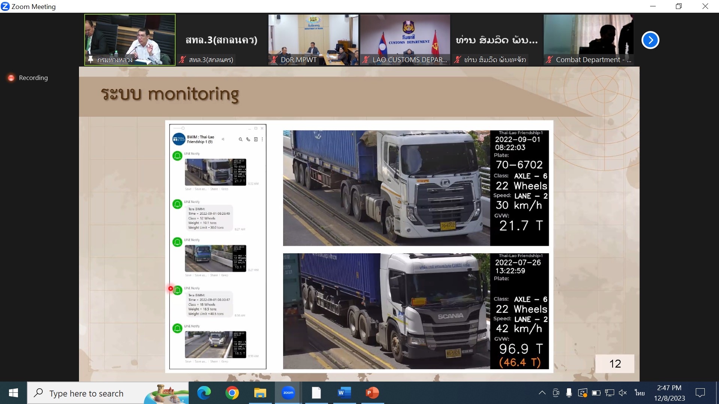Screen dimensions: 719x404
Task: Open the Windows Start menu
Action: coord(13,393)
